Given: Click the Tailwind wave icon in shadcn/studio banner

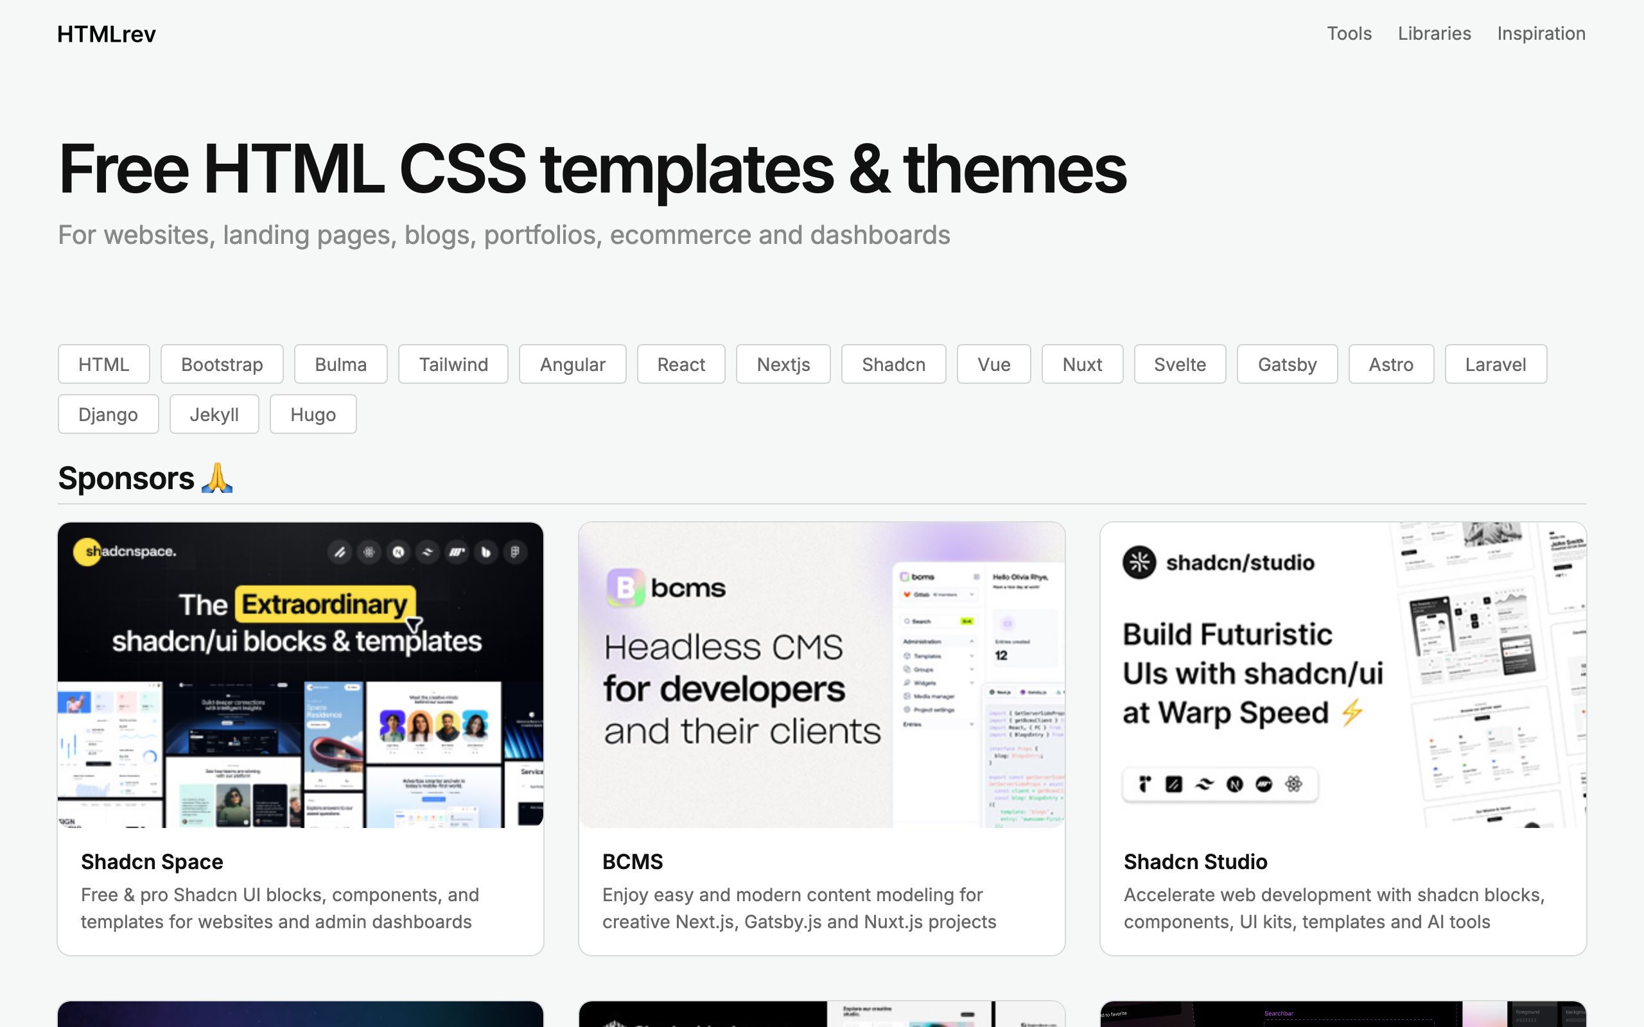Looking at the screenshot, I should point(1204,784).
